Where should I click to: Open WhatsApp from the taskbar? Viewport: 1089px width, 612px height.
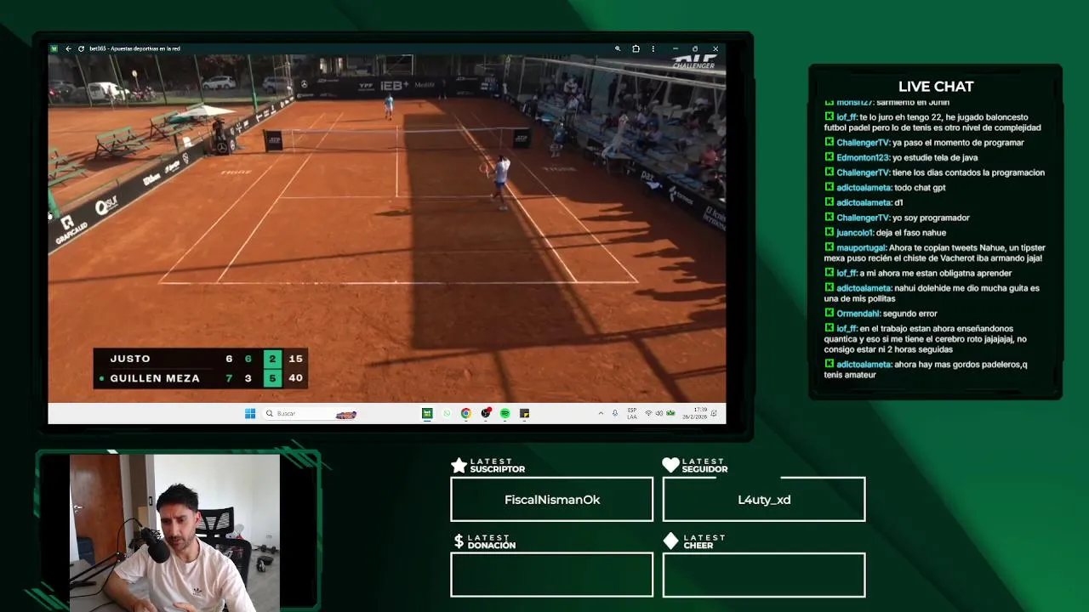click(447, 413)
